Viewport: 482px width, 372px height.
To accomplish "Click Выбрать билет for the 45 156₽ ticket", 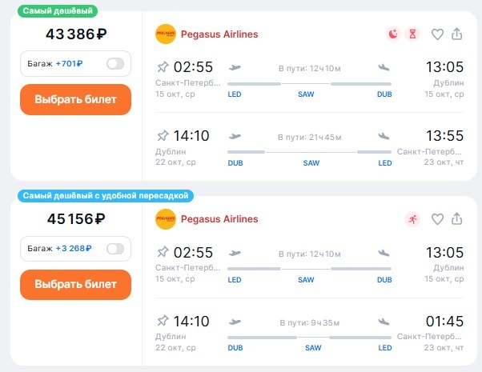I will click(x=75, y=284).
